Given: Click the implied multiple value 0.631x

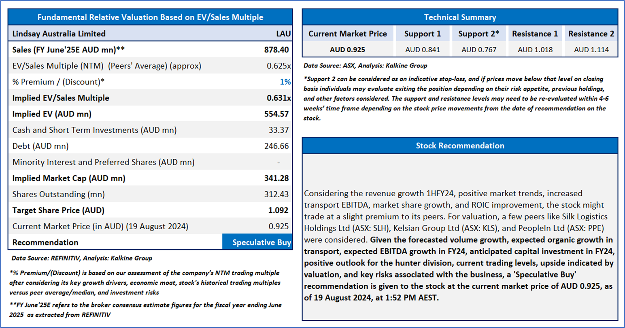Looking at the screenshot, I should pyautogui.click(x=279, y=98).
